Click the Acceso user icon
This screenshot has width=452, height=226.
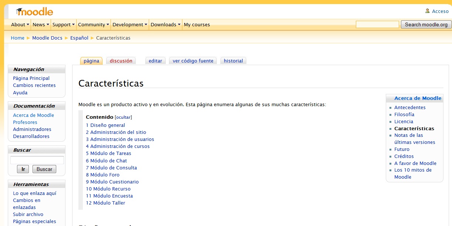[x=427, y=11]
